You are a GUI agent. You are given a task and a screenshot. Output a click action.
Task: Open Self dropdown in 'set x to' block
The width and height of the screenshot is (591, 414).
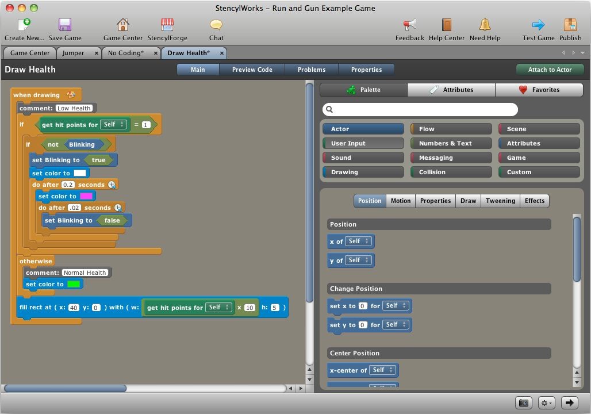tap(396, 305)
